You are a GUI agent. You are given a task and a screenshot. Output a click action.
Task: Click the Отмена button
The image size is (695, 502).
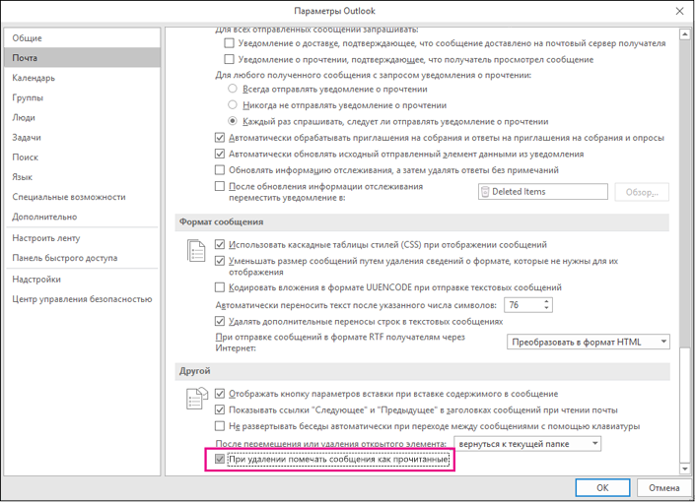pyautogui.click(x=664, y=488)
